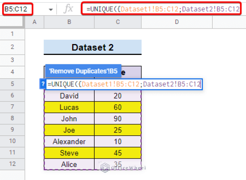246x180 pixels.
Task: Open the Name box dropdown arrow
Action: pos(50,10)
